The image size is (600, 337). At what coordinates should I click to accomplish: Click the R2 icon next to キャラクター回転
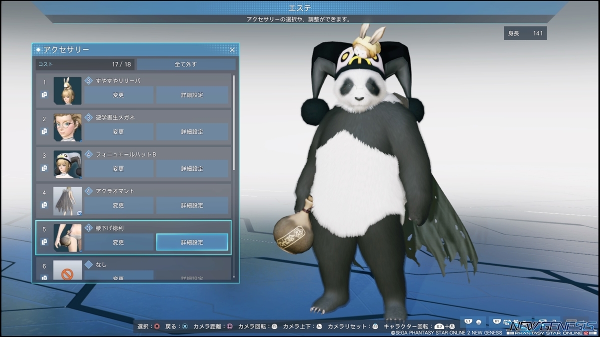point(439,327)
